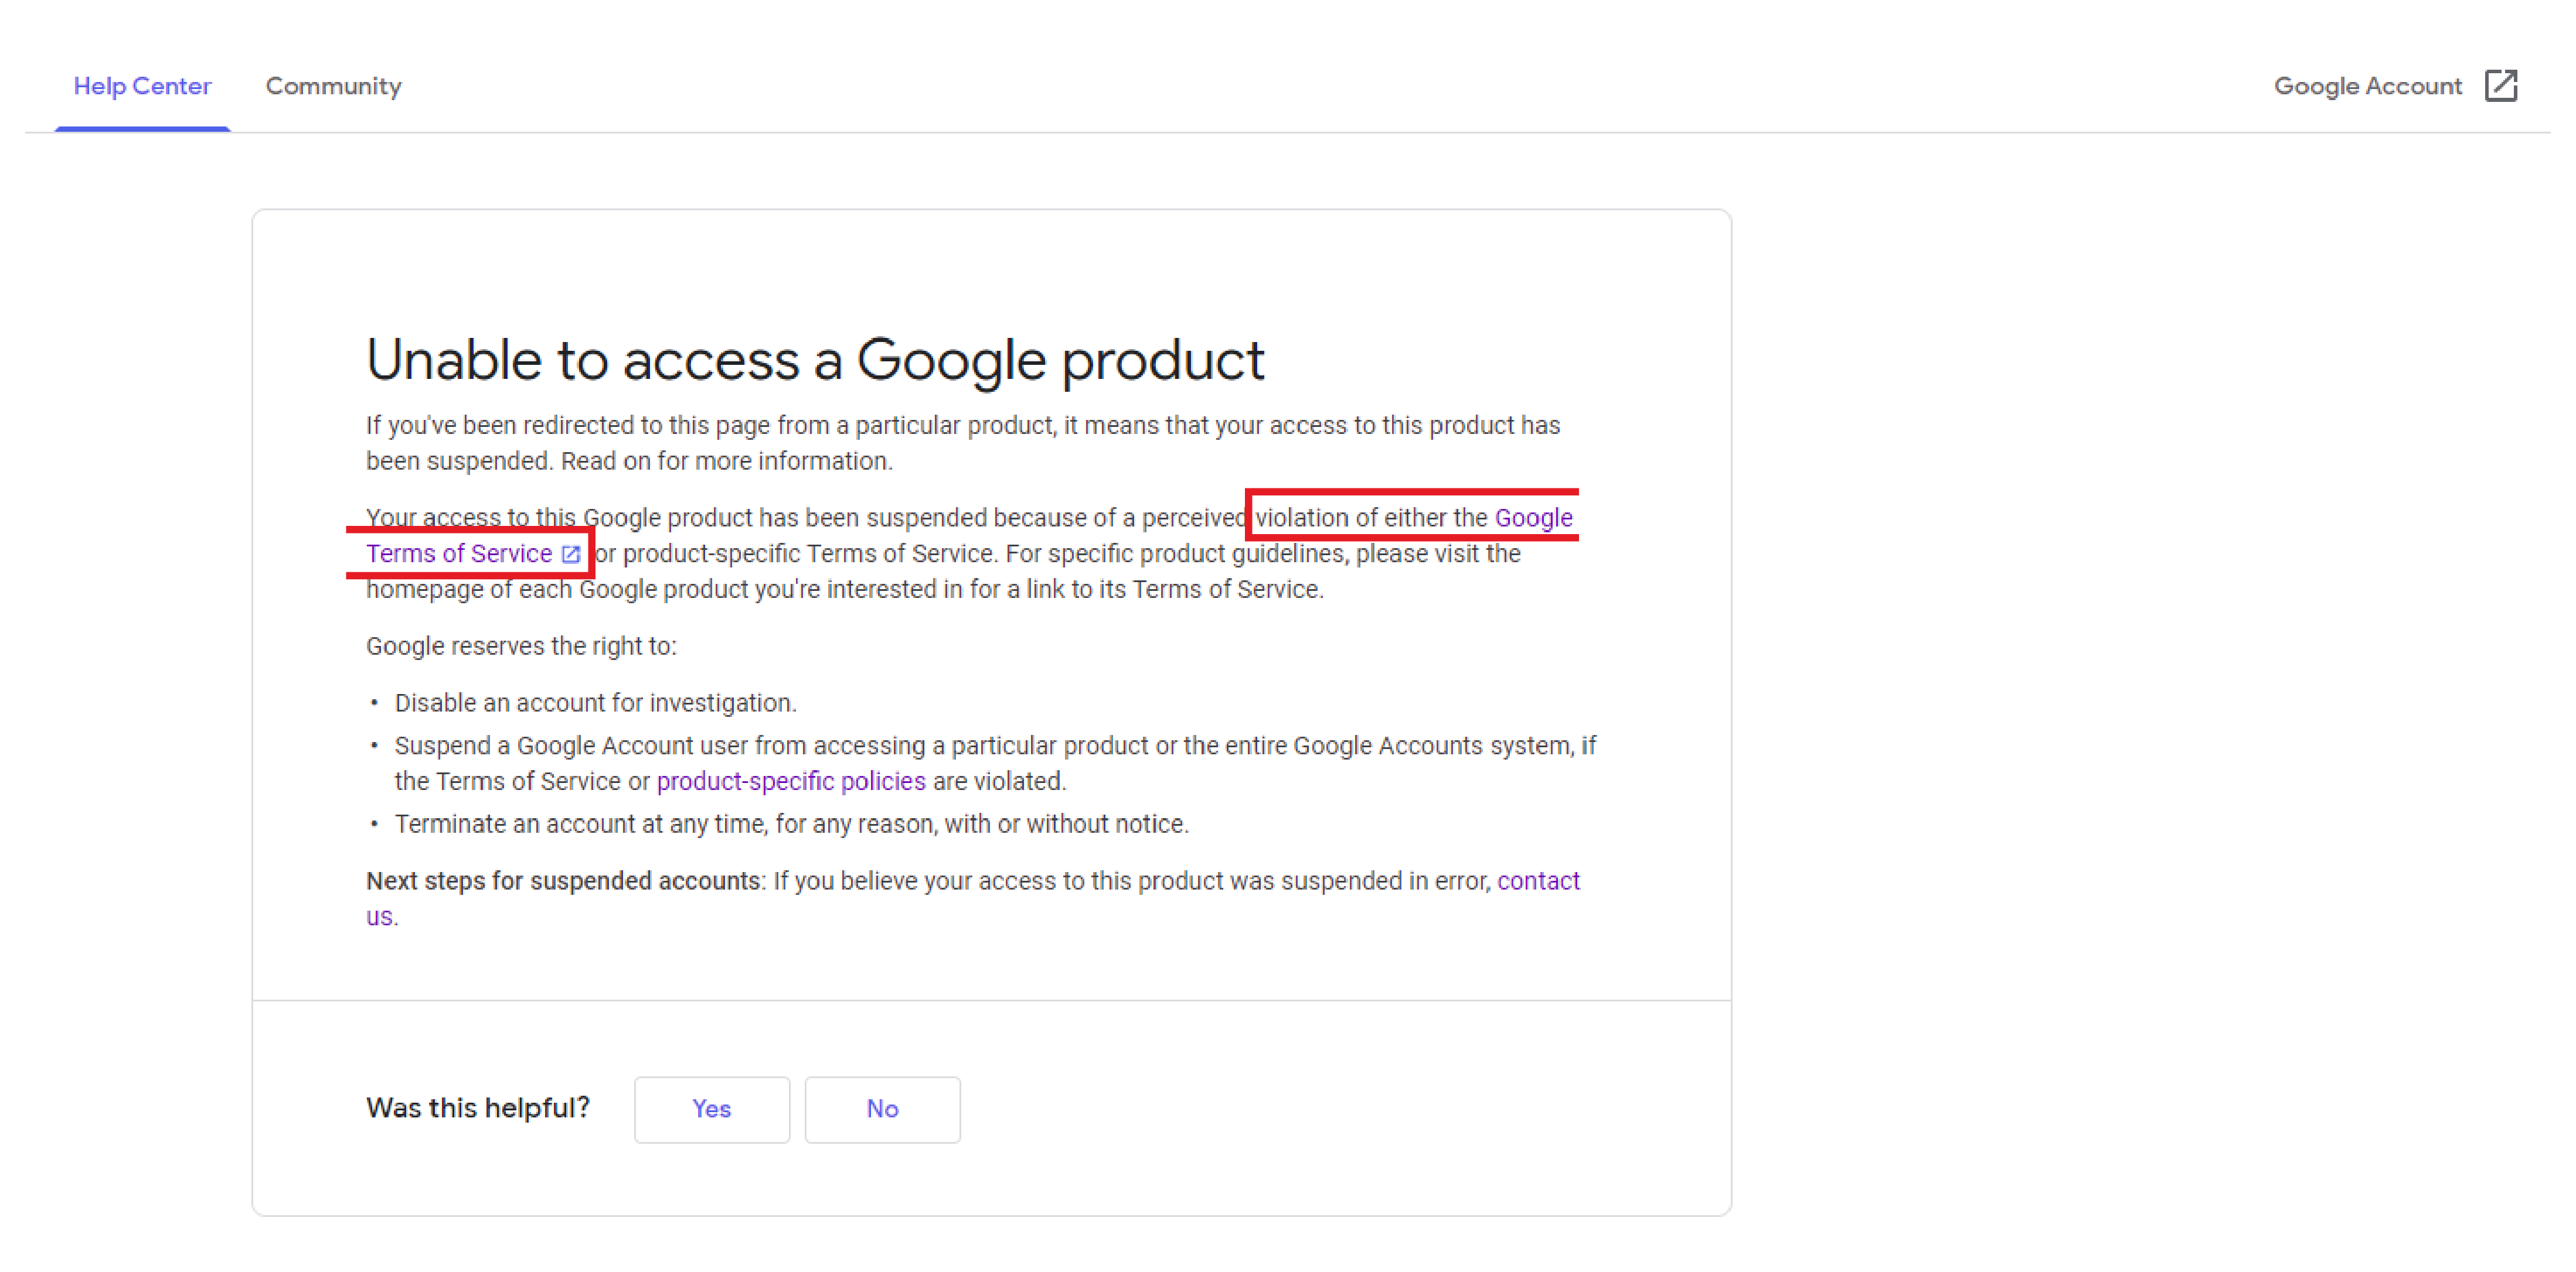Answer Yes to Was this helpful
Screen dimensions: 2576x1272
pos(711,1108)
